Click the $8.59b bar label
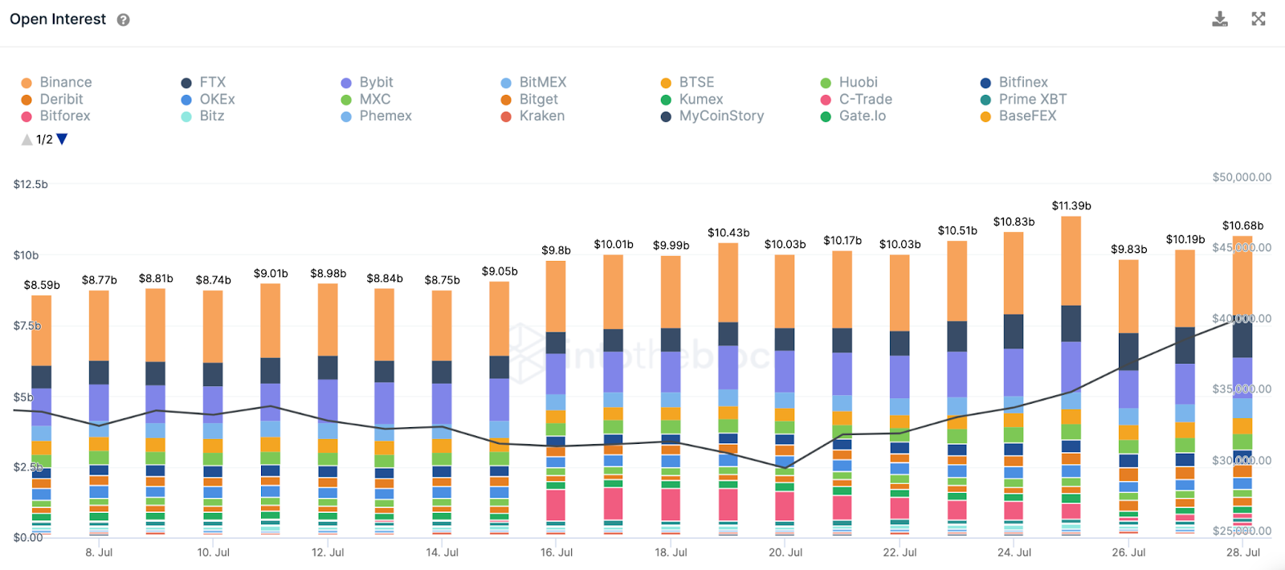The width and height of the screenshot is (1285, 570). [x=42, y=285]
